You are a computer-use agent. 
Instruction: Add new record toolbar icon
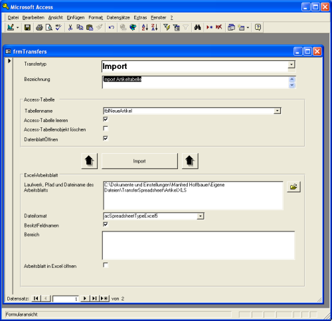209,27
